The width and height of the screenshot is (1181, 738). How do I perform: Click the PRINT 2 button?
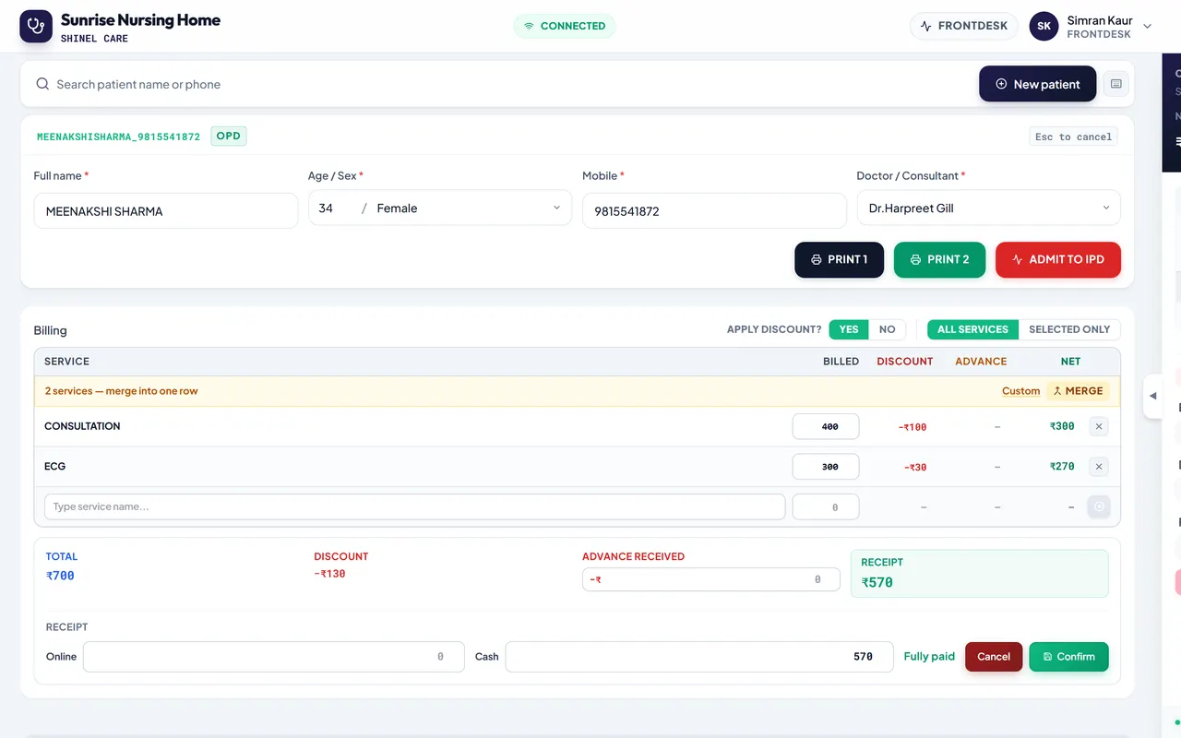pos(939,260)
